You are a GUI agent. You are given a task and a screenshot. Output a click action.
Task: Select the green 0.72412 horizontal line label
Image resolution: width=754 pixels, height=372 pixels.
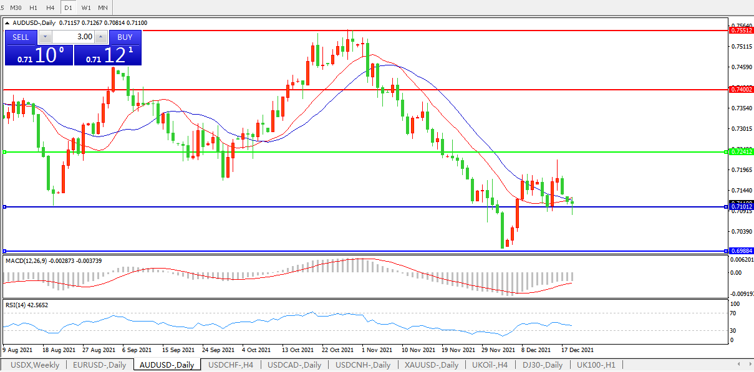[x=741, y=151]
